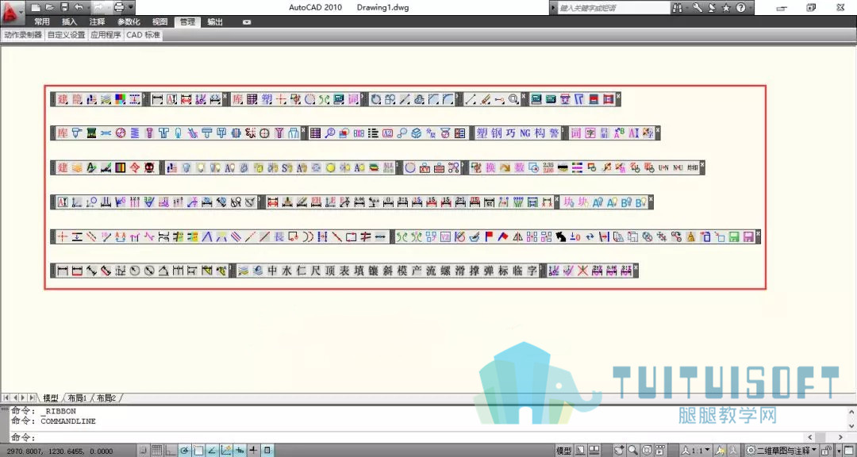
Task: Click the 钢 toolbar icon
Action: [496, 132]
